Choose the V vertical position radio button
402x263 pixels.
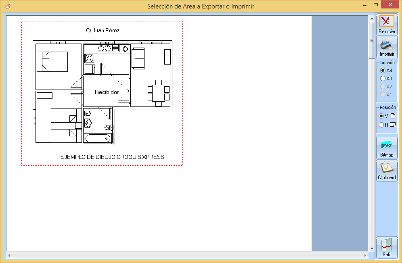[x=381, y=116]
